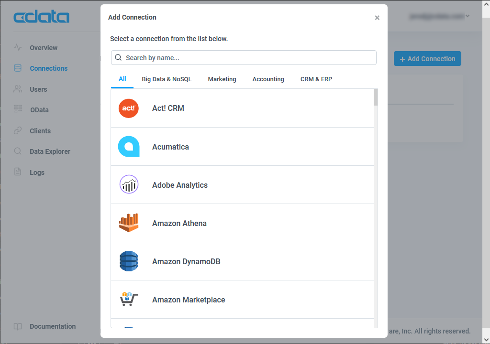Click the Connections database icon in sidebar
490x344 pixels.
tap(18, 68)
